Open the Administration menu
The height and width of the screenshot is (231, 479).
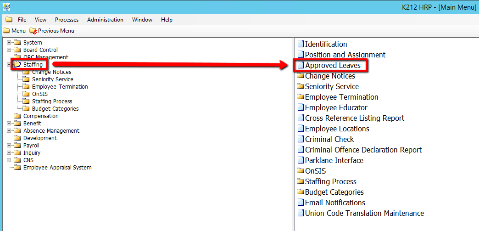(x=105, y=20)
